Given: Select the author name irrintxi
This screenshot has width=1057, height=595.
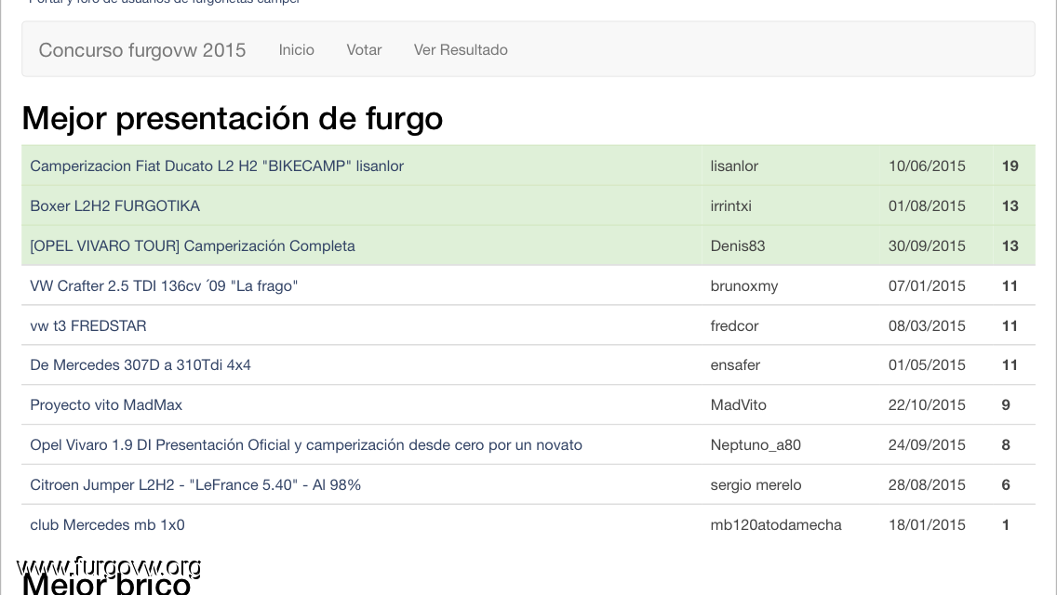Looking at the screenshot, I should click(730, 205).
